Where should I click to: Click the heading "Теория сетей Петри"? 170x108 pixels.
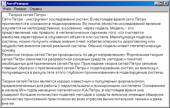(27, 15)
